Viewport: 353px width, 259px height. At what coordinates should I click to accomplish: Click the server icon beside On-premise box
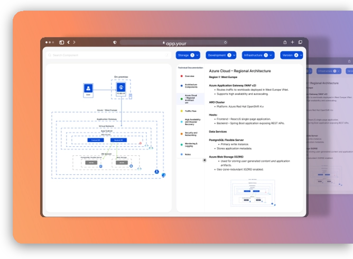(x=131, y=96)
